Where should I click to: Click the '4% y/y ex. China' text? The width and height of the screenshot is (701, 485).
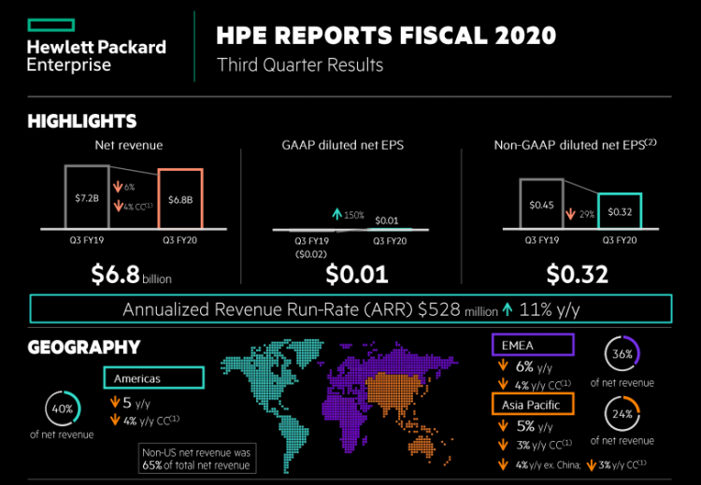(x=548, y=464)
